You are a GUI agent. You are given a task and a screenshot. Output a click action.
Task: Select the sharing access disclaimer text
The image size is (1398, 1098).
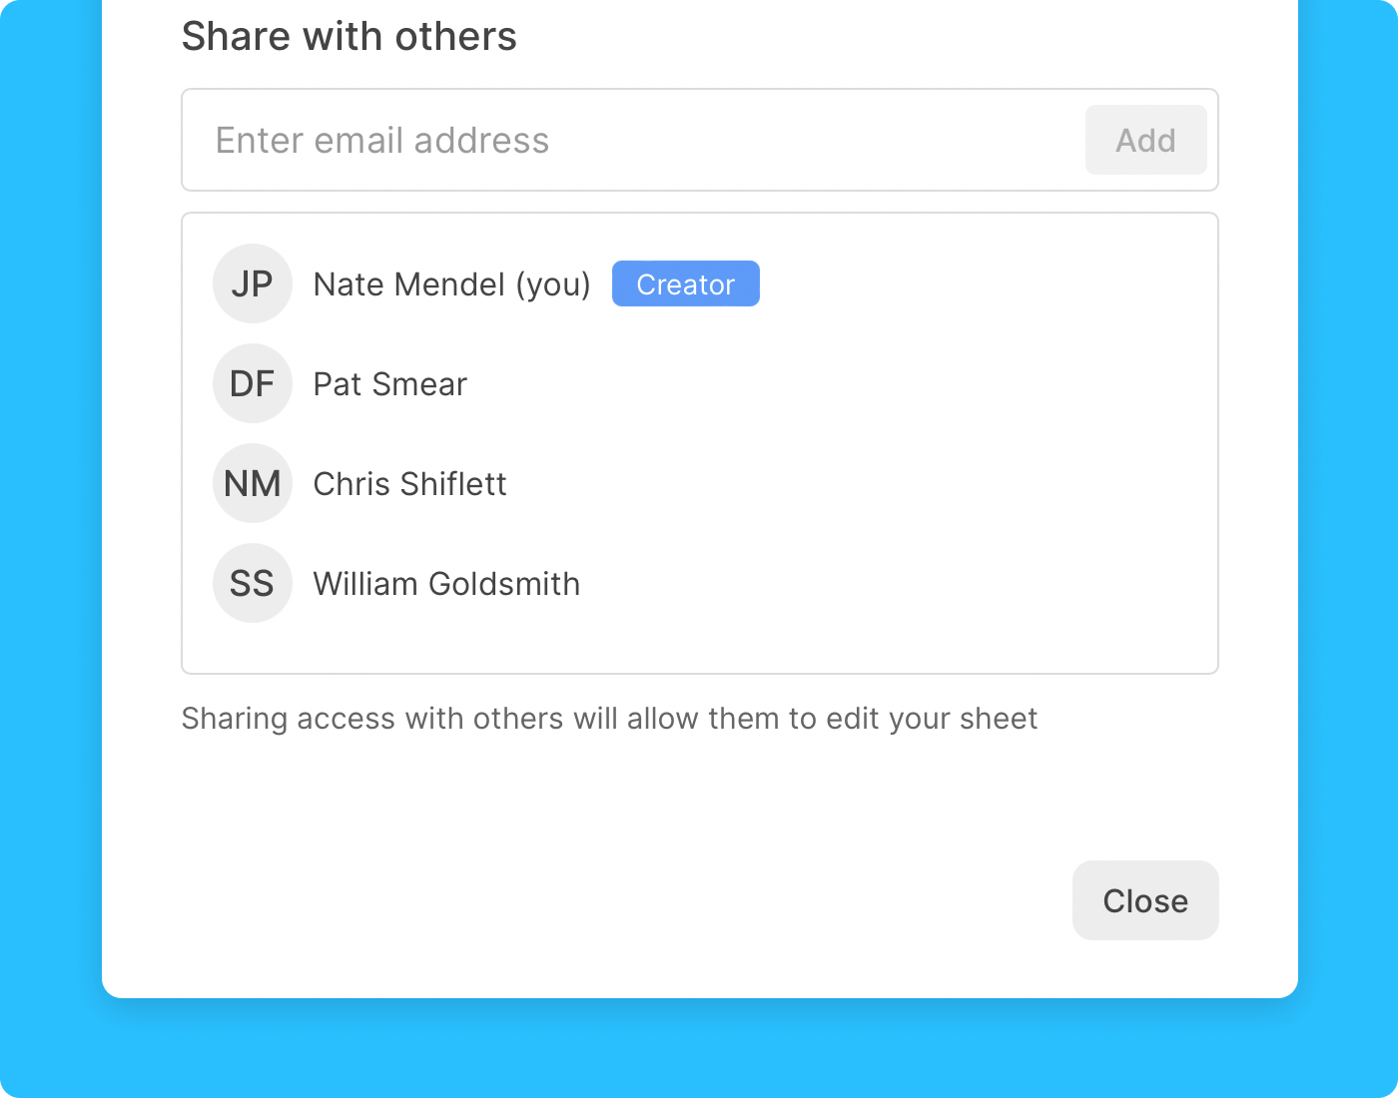609,718
